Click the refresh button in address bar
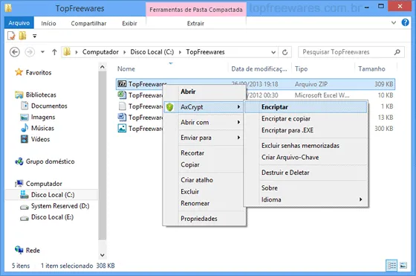The image size is (416, 276). (285, 52)
